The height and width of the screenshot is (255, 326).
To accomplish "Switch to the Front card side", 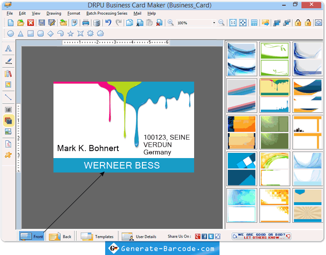I will [x=32, y=236].
